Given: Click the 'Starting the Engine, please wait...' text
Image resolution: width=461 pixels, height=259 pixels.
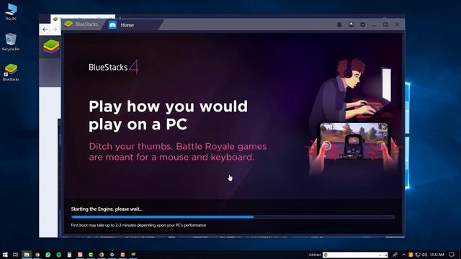Looking at the screenshot, I should point(107,209).
